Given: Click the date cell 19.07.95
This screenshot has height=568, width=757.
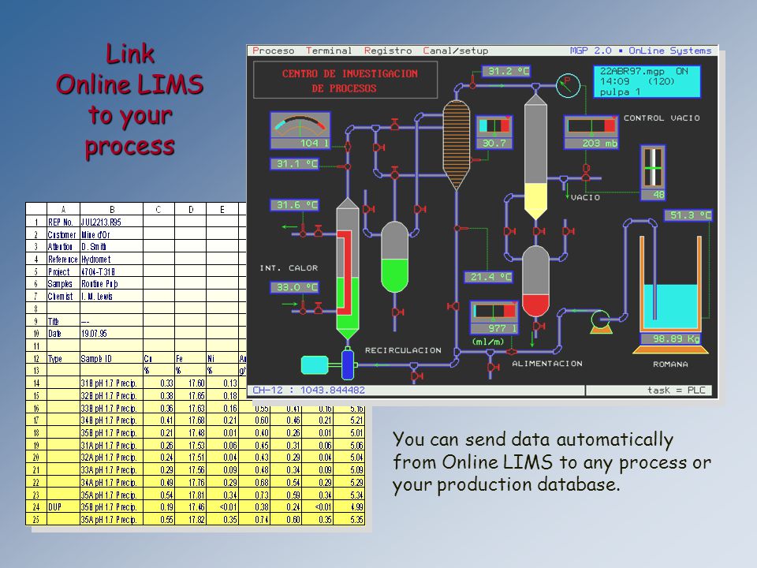Looking at the screenshot, I should (111, 334).
